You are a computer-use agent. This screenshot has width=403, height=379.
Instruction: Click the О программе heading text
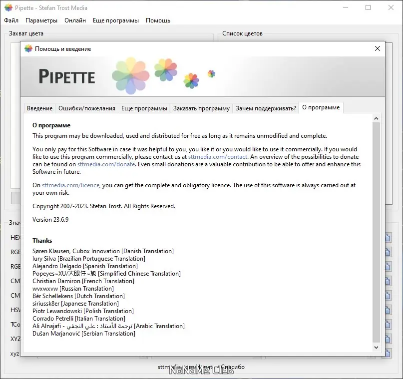[51, 125]
